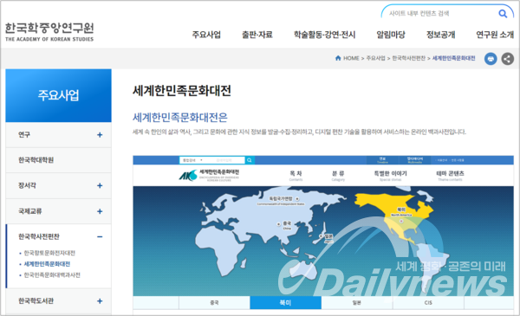The height and width of the screenshot is (316, 520).
Task: Expand the 한국학도서관 sidebar section
Action: point(100,301)
